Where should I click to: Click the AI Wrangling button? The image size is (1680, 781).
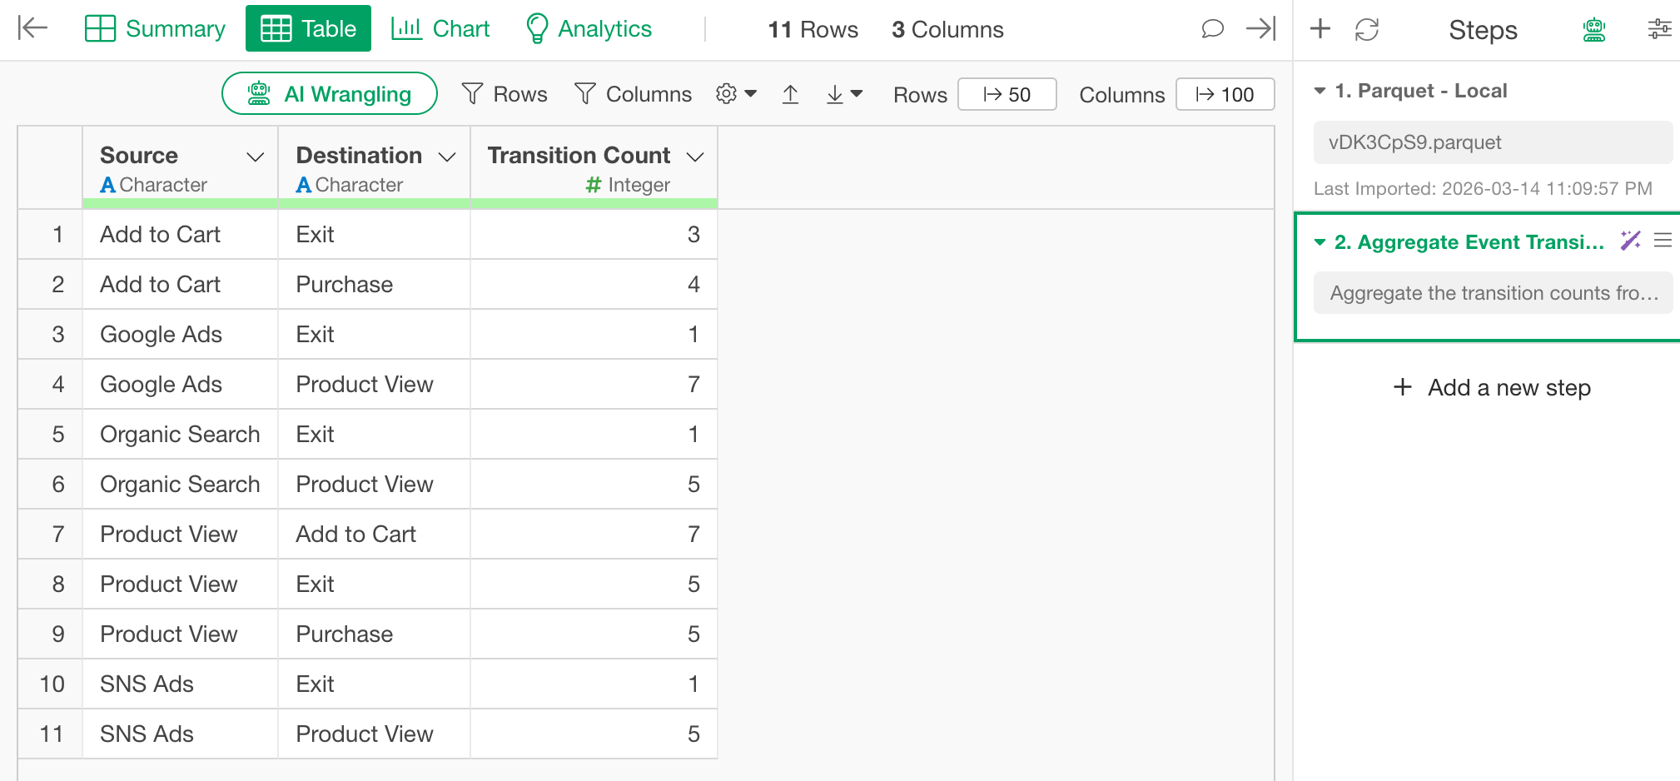(x=330, y=94)
